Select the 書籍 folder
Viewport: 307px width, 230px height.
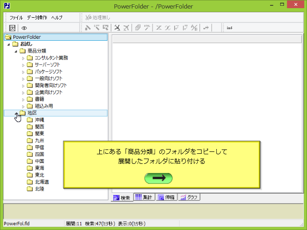(x=39, y=99)
